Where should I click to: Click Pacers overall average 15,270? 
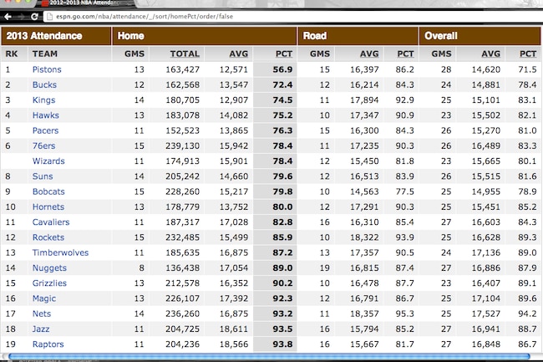(486, 130)
